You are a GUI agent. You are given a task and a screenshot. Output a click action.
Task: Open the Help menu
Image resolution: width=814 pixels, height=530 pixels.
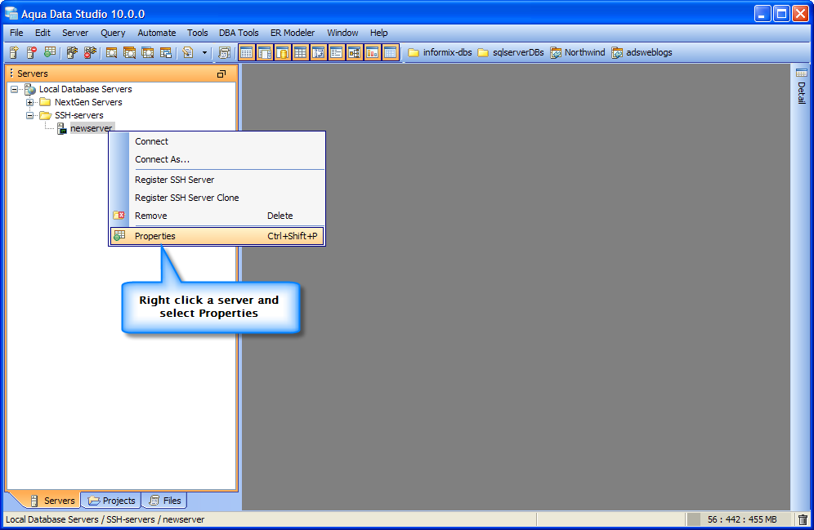(x=379, y=33)
